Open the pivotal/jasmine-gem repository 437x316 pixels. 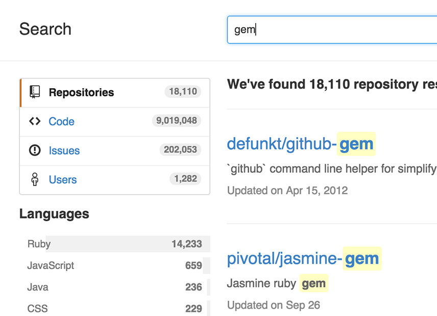(x=303, y=258)
